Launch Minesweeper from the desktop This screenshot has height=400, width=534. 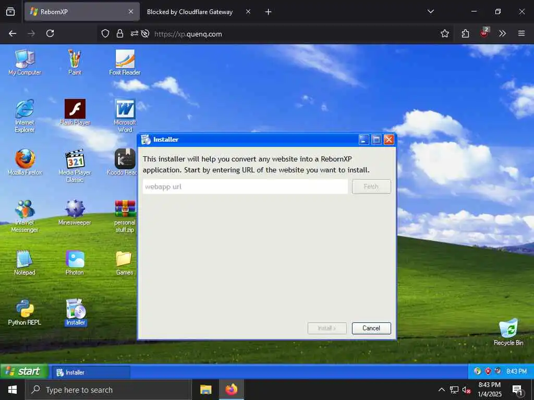[75, 213]
